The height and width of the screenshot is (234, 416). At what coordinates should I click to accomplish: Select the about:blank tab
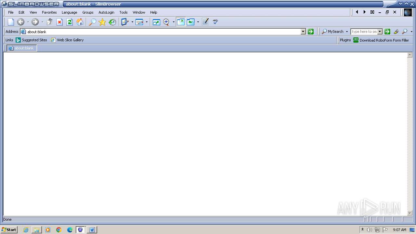(x=22, y=48)
